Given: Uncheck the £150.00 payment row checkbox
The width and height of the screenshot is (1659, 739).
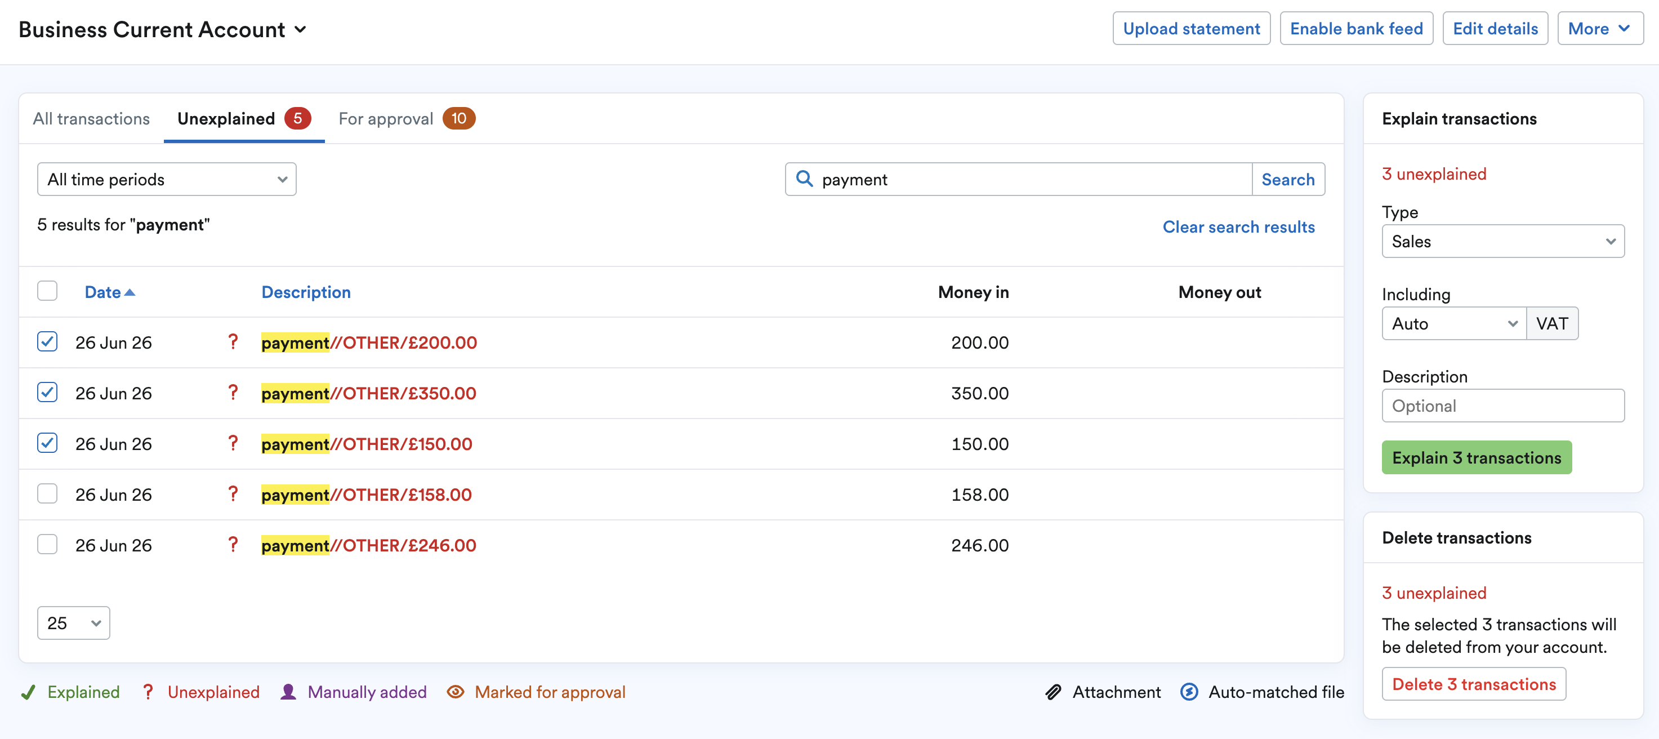Looking at the screenshot, I should 47,443.
